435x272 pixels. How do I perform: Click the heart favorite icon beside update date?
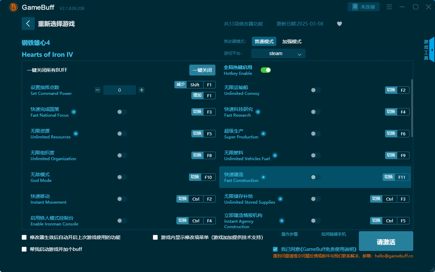[x=339, y=24]
